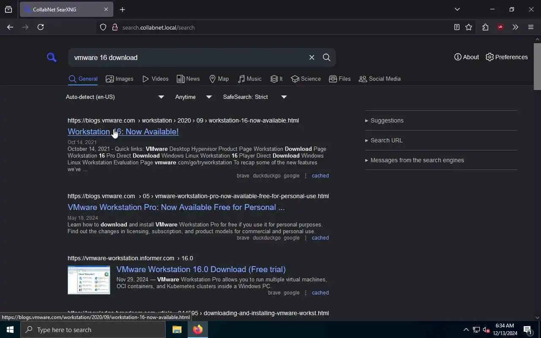Bookmark this page with star icon
Image resolution: width=541 pixels, height=338 pixels.
(x=469, y=27)
